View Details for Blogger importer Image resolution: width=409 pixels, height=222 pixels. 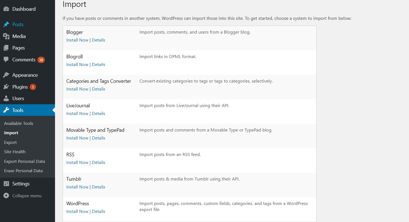point(98,40)
